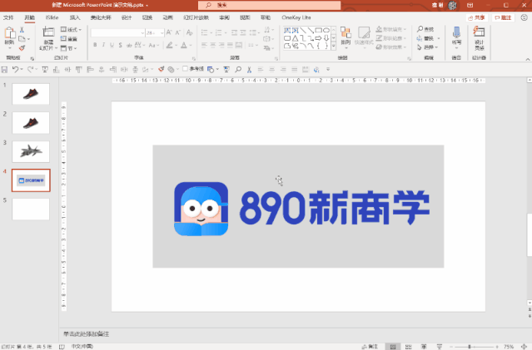532x350 pixels.
Task: Click the bulleted list icon
Action: [204, 32]
